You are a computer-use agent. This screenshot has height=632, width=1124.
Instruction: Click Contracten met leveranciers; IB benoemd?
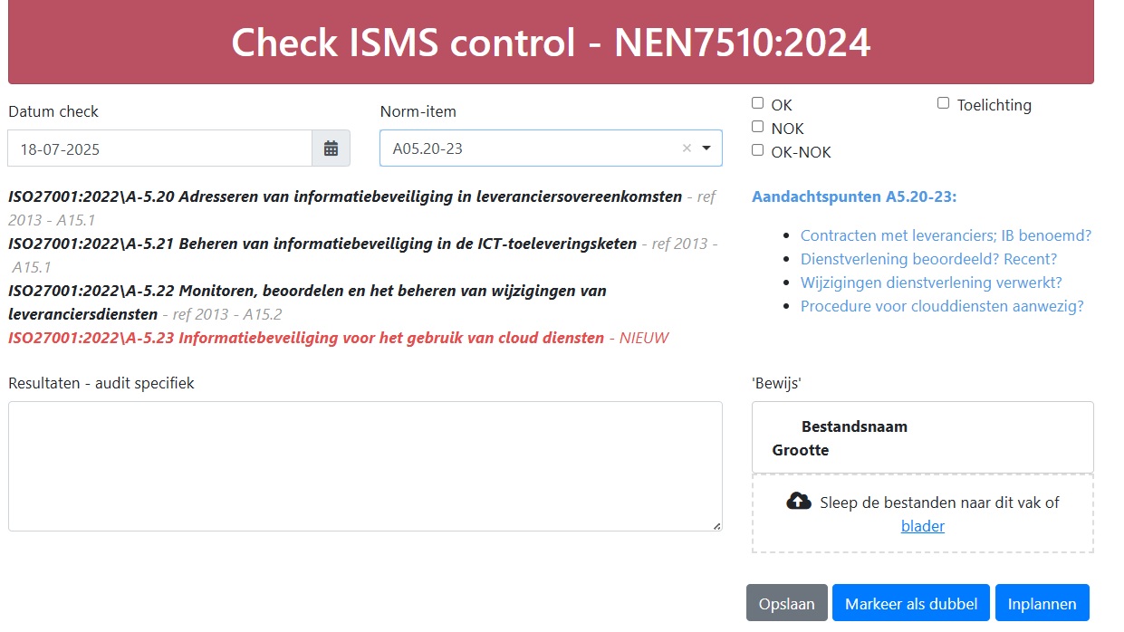(x=946, y=235)
